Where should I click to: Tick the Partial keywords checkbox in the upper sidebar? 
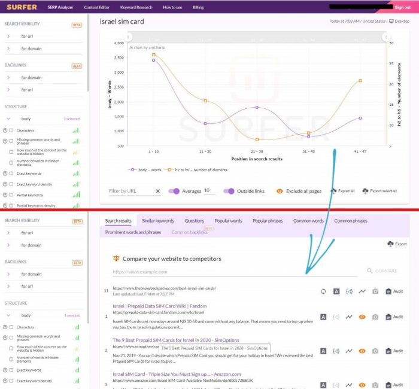(11, 195)
